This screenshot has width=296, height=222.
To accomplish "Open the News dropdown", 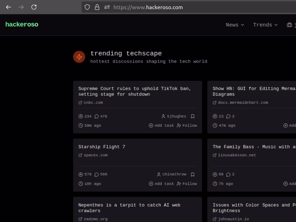I will 235,25.
